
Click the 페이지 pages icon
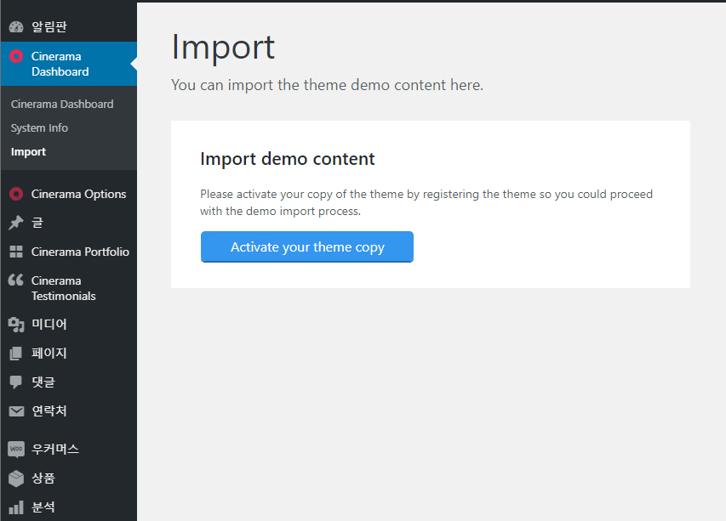coord(16,354)
